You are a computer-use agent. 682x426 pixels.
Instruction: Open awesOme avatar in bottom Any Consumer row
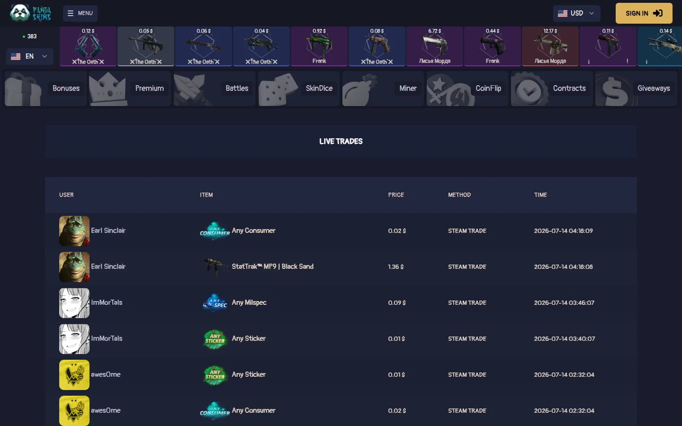tap(74, 411)
